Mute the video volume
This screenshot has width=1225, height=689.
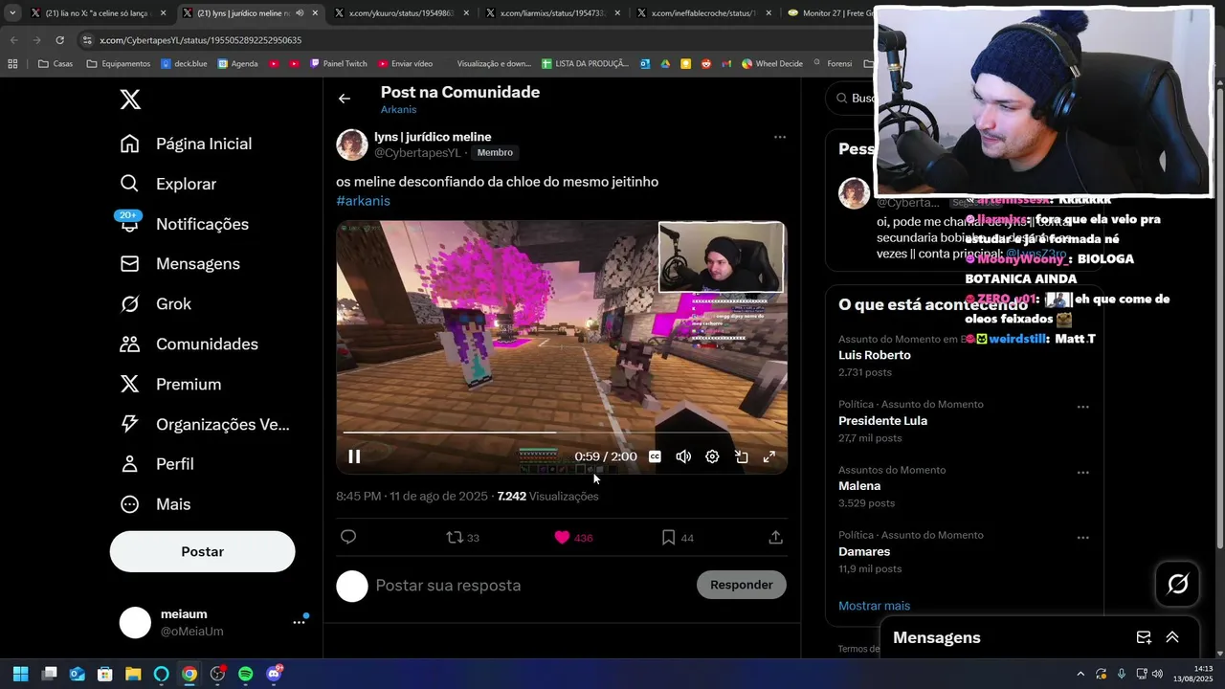[683, 456]
